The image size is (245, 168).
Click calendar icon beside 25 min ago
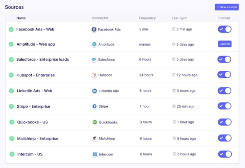[174, 106]
